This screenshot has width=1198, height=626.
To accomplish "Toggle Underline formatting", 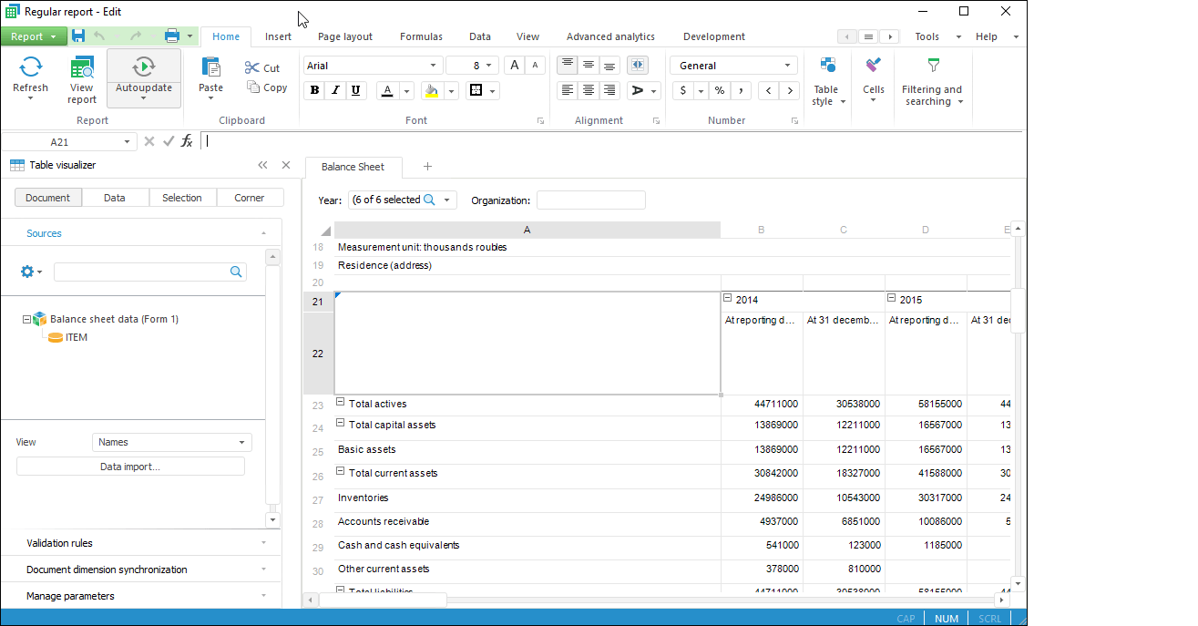I will (x=355, y=90).
